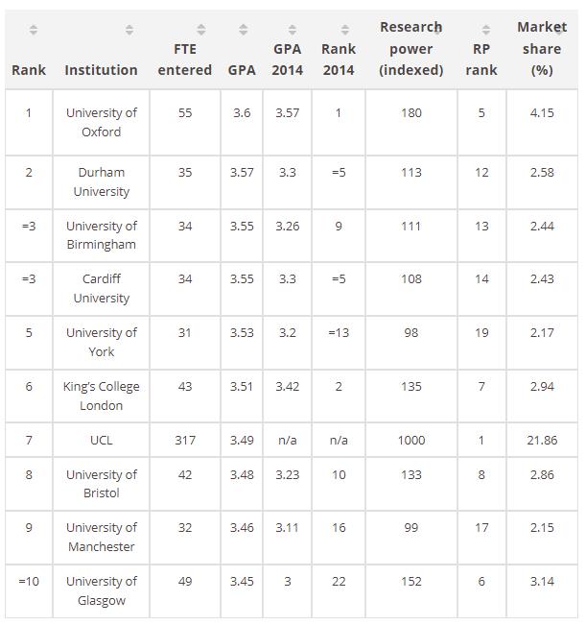Click the RP rank sort arrows
The image size is (586, 625).
pos(486,30)
